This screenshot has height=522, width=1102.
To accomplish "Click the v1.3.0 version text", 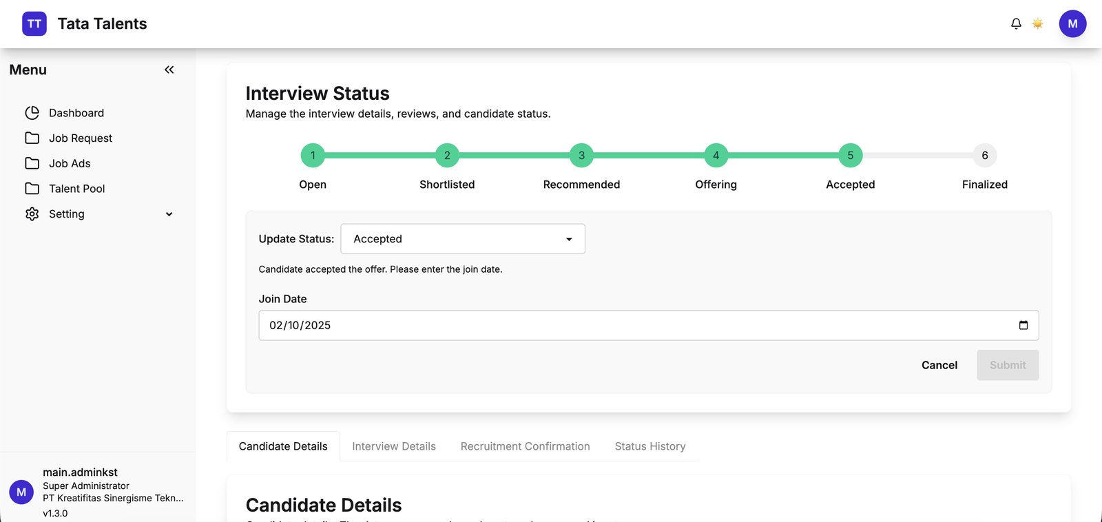I will click(x=55, y=514).
